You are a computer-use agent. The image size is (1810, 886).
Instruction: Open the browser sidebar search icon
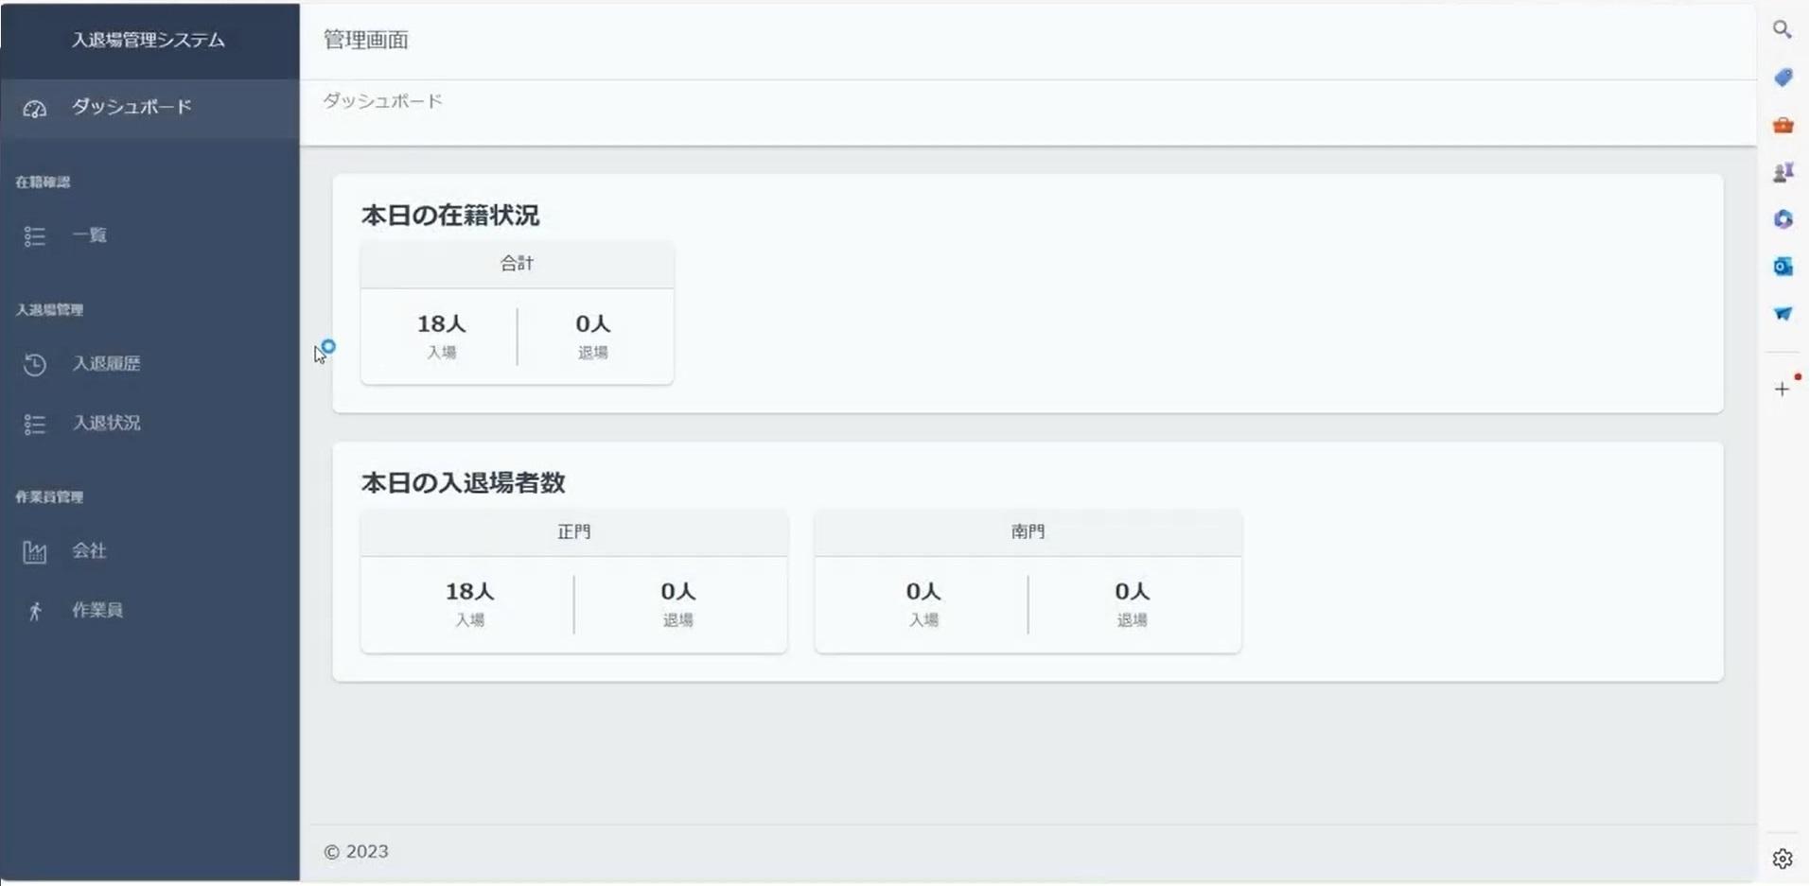(1782, 29)
